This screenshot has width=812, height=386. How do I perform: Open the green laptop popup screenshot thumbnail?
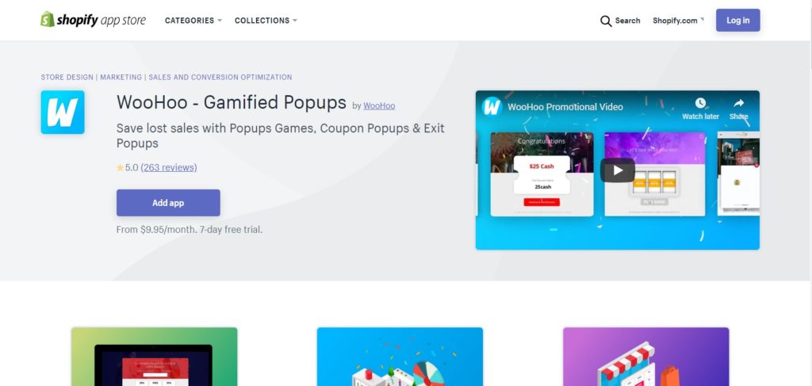(x=155, y=357)
